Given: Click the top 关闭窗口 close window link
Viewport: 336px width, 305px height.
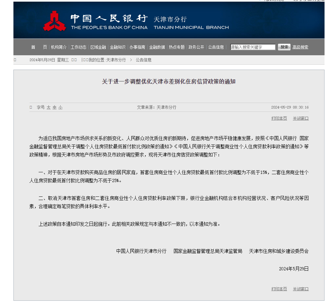Looking at the screenshot, I should (x=301, y=118).
